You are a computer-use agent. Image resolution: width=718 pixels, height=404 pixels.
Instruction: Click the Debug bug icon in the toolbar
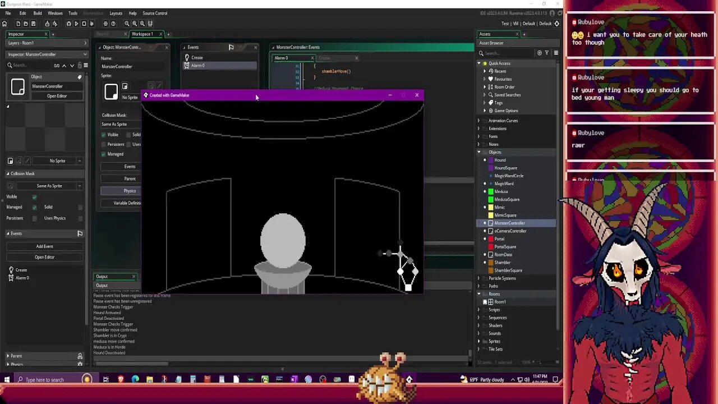pos(69,24)
